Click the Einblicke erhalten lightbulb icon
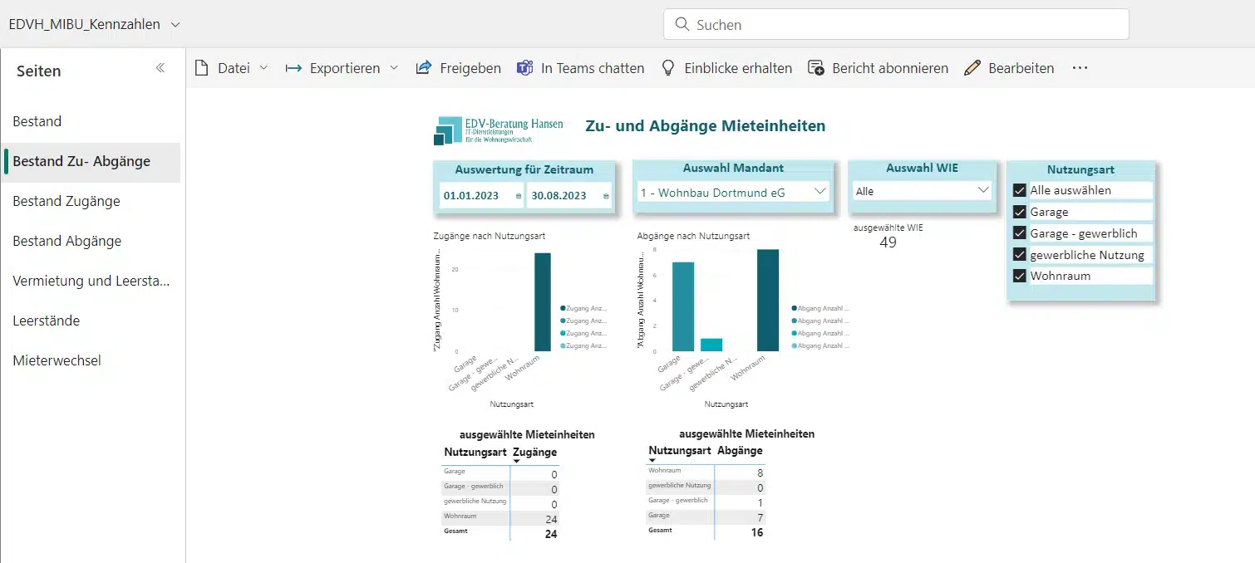Viewport: 1255px width, 563px height. (x=667, y=68)
